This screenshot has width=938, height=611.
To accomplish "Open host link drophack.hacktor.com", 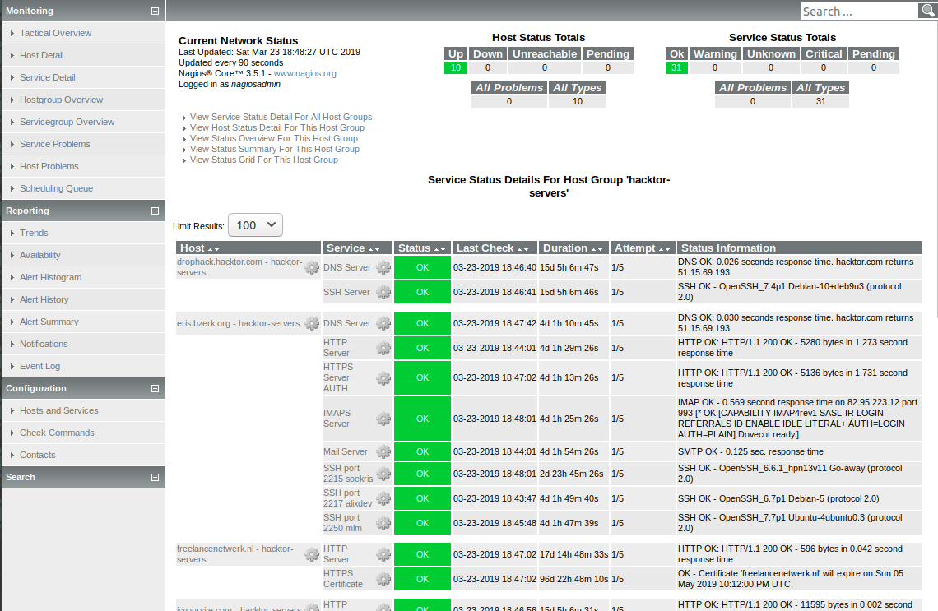I will 239,267.
